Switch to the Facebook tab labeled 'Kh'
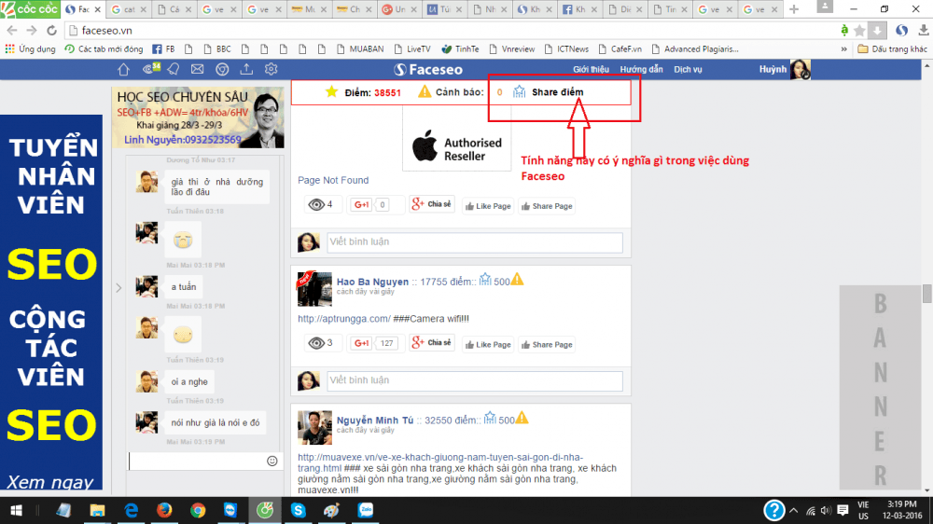 (x=581, y=9)
